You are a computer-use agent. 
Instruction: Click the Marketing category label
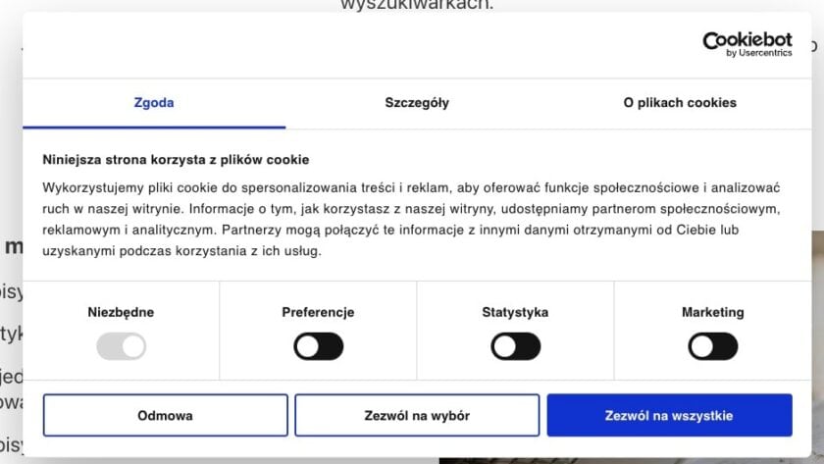pos(713,313)
